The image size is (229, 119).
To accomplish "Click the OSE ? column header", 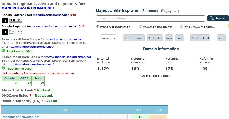I will pos(25,78).
